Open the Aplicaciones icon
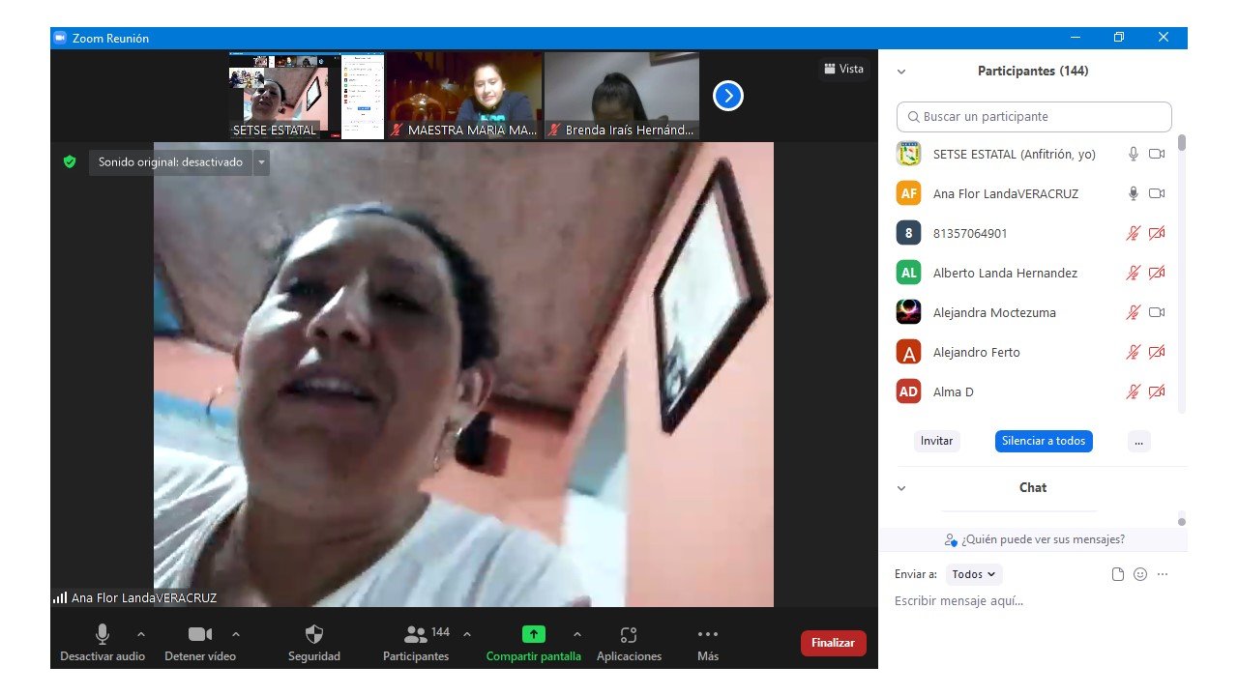The width and height of the screenshot is (1238, 696). [x=629, y=635]
